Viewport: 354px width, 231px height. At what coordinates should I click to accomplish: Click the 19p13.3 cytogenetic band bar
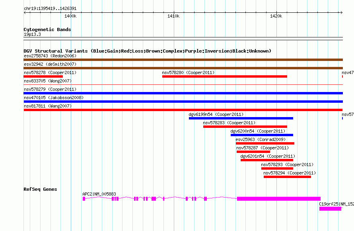click(x=183, y=39)
